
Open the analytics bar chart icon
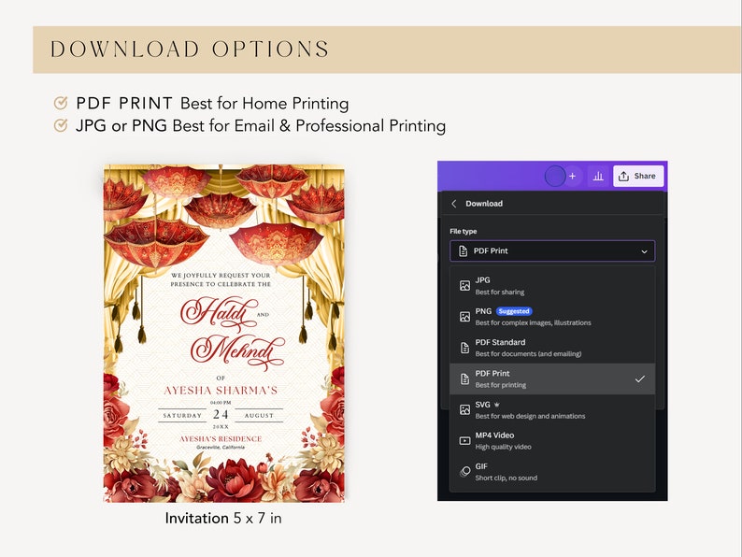(x=598, y=176)
